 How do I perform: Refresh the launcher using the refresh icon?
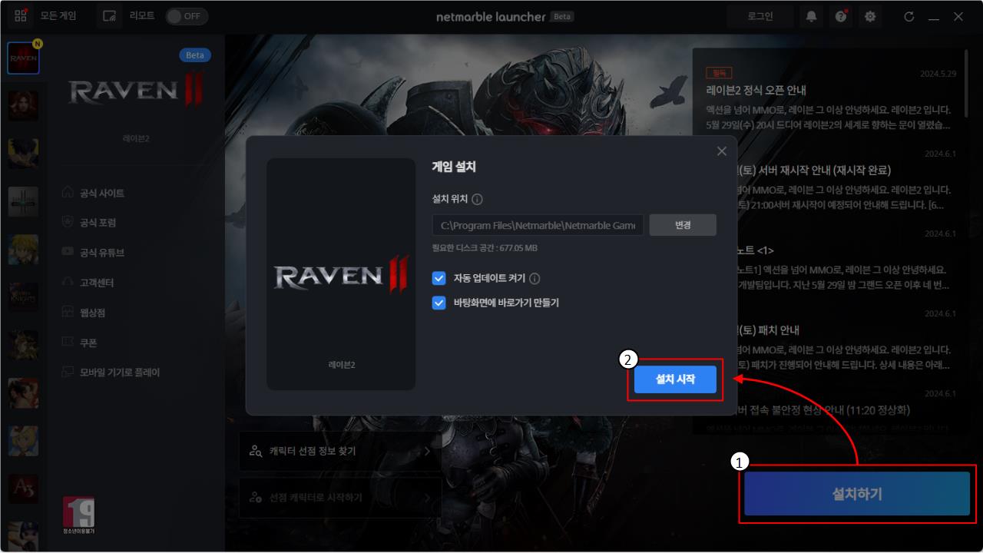pos(911,15)
